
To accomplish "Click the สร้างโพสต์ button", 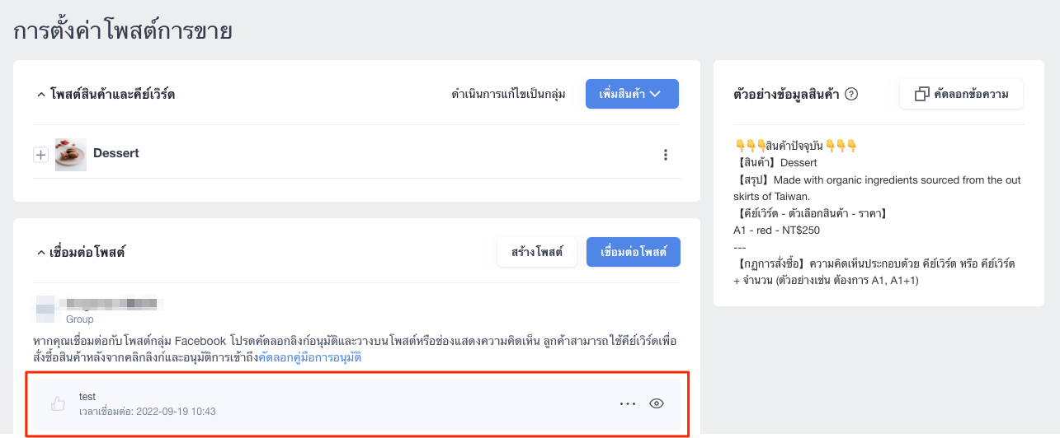I will [536, 252].
